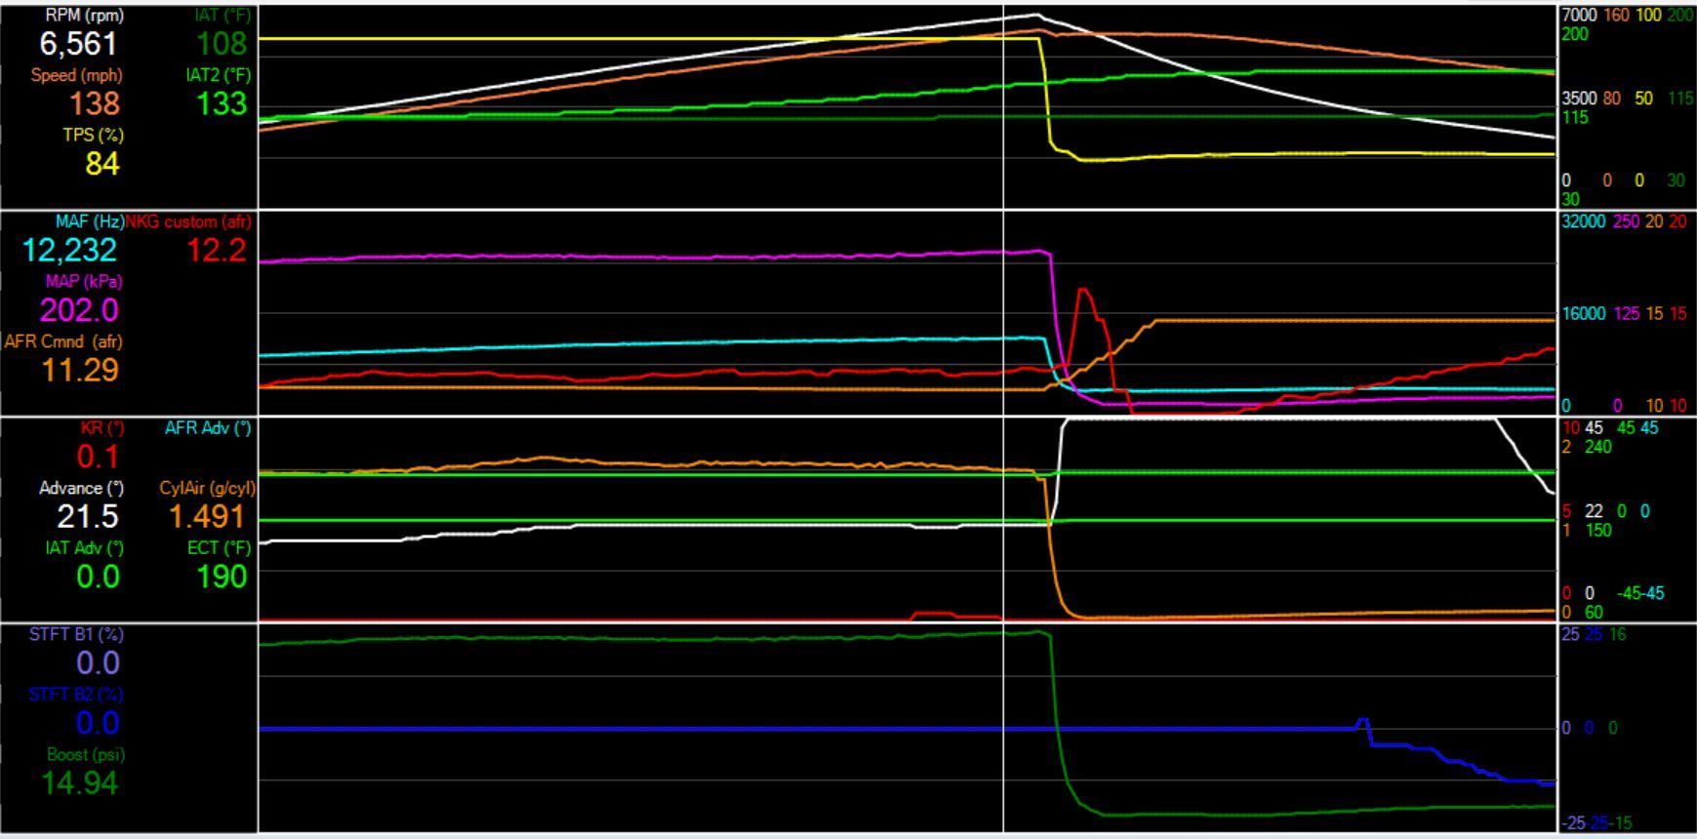Click the RPM (rpm) channel label

(85, 16)
